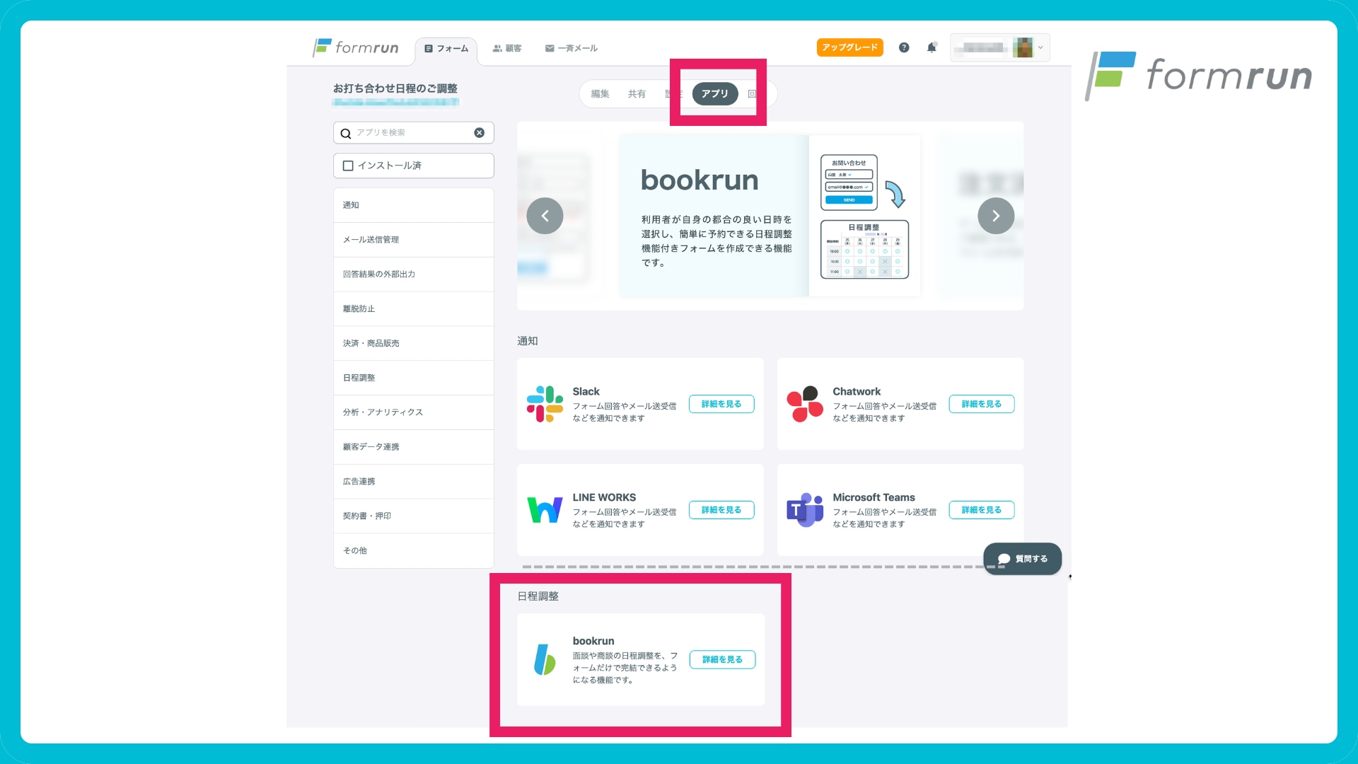This screenshot has width=1358, height=764.
Task: Switch to the 顧客 tab
Action: [507, 49]
